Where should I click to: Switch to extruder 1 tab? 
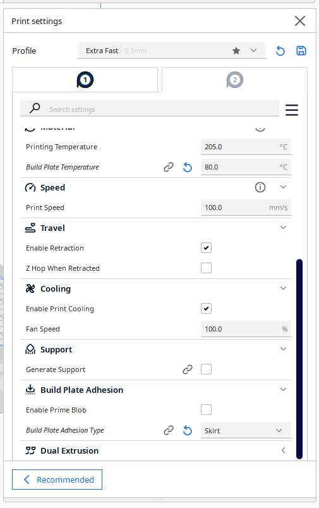coord(85,80)
